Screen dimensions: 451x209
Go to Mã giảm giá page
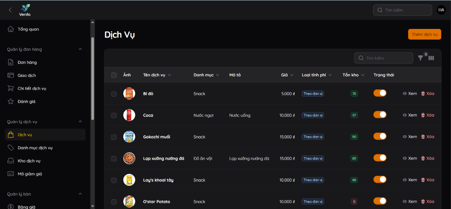click(45, 174)
